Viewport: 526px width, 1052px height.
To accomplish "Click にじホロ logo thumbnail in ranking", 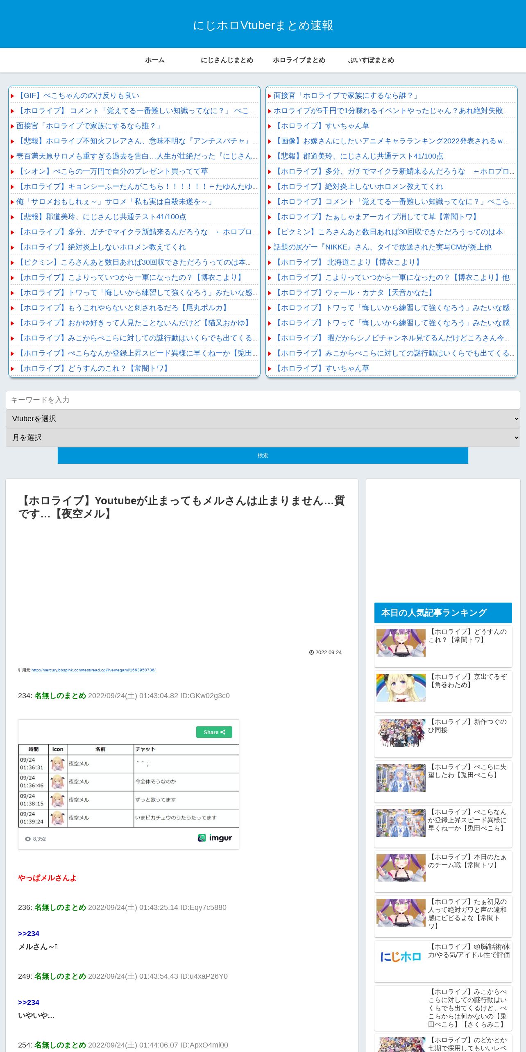I will 401,957.
